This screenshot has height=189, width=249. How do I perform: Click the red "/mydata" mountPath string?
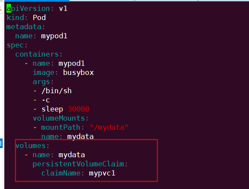tap(109, 127)
